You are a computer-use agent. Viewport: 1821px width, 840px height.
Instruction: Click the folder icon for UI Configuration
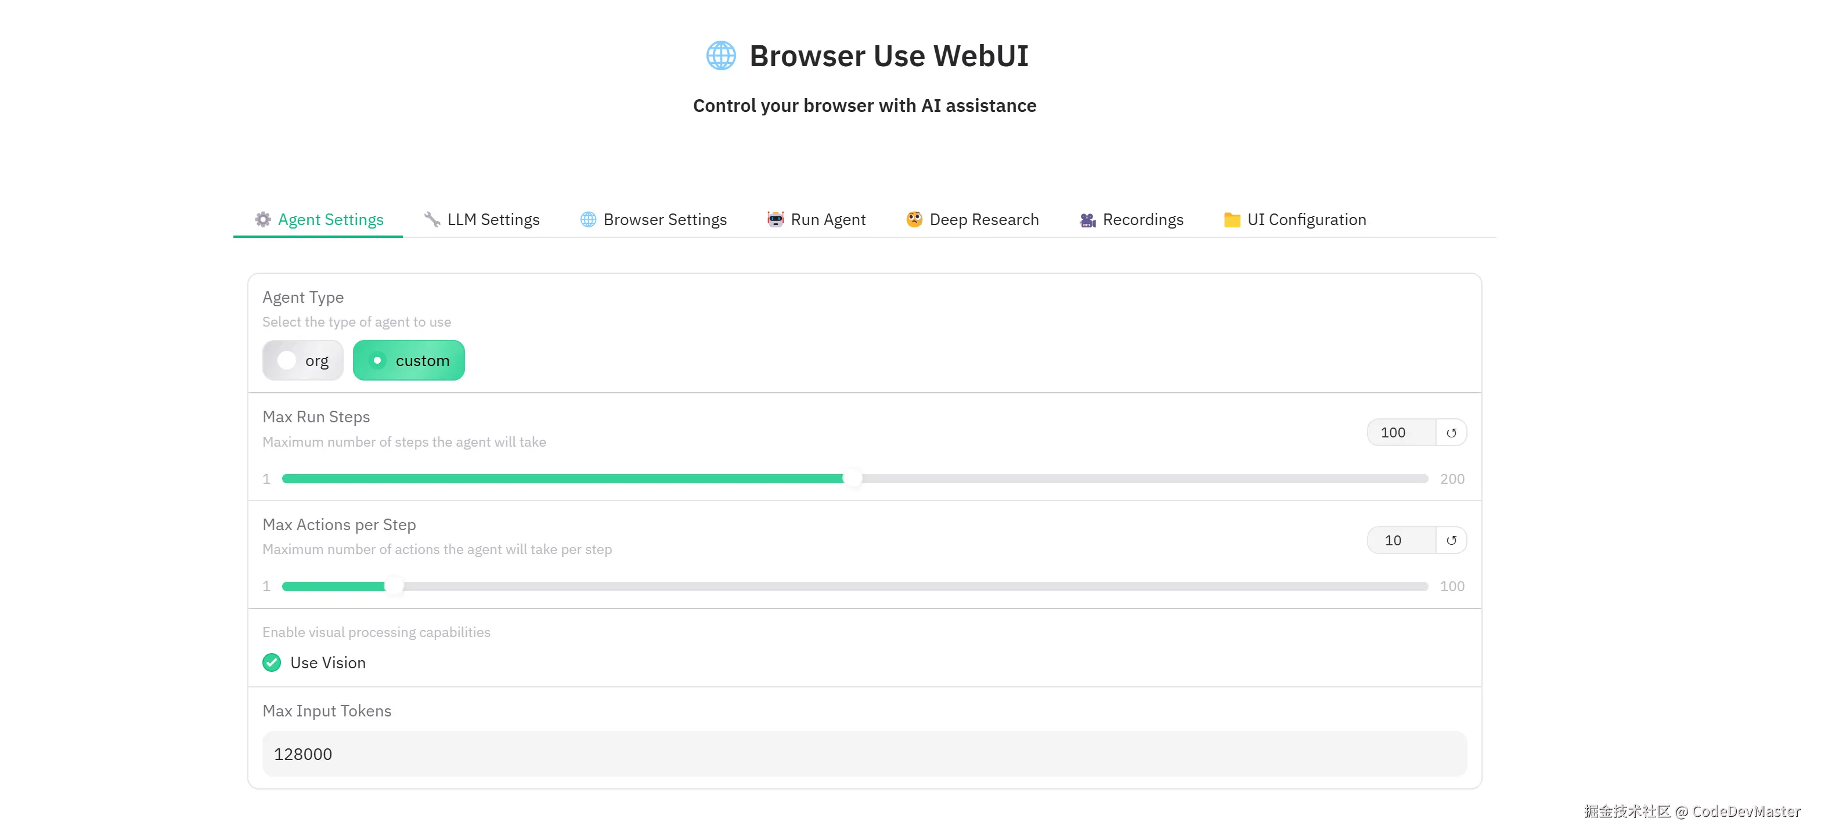pyautogui.click(x=1232, y=220)
